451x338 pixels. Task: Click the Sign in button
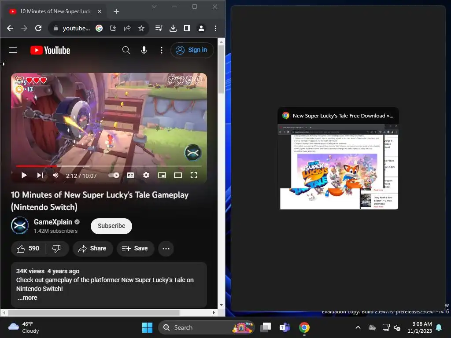192,50
